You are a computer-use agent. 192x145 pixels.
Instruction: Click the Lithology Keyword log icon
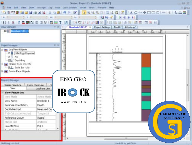[12, 53]
